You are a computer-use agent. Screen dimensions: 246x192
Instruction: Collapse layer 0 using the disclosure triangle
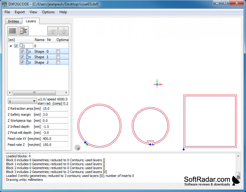tap(10, 46)
